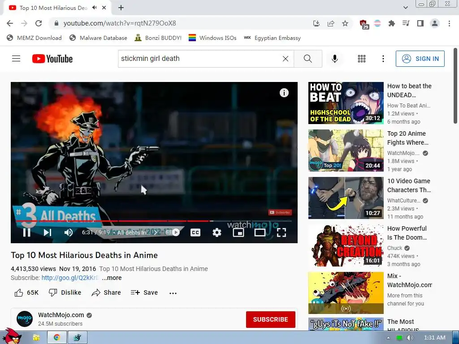This screenshot has width=459, height=344.
Task: Click Chrome icon in taskbar
Action: pyautogui.click(x=57, y=338)
